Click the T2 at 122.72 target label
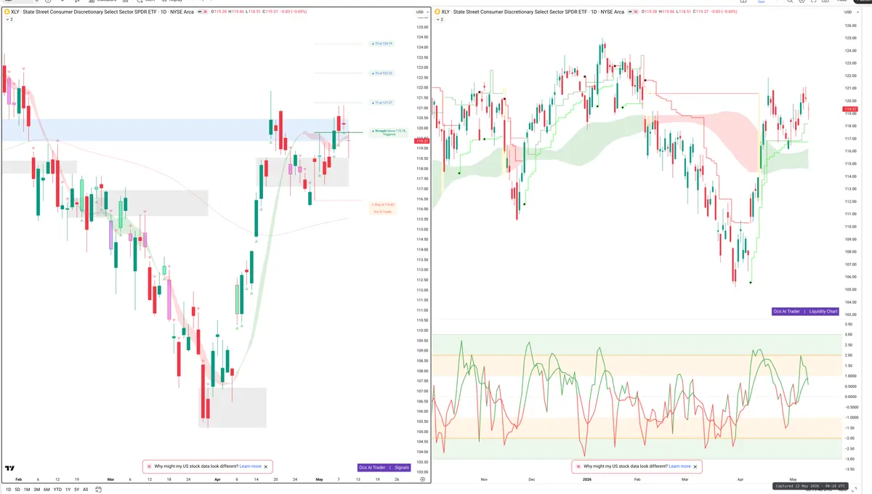The height and width of the screenshot is (494, 872). [382, 73]
